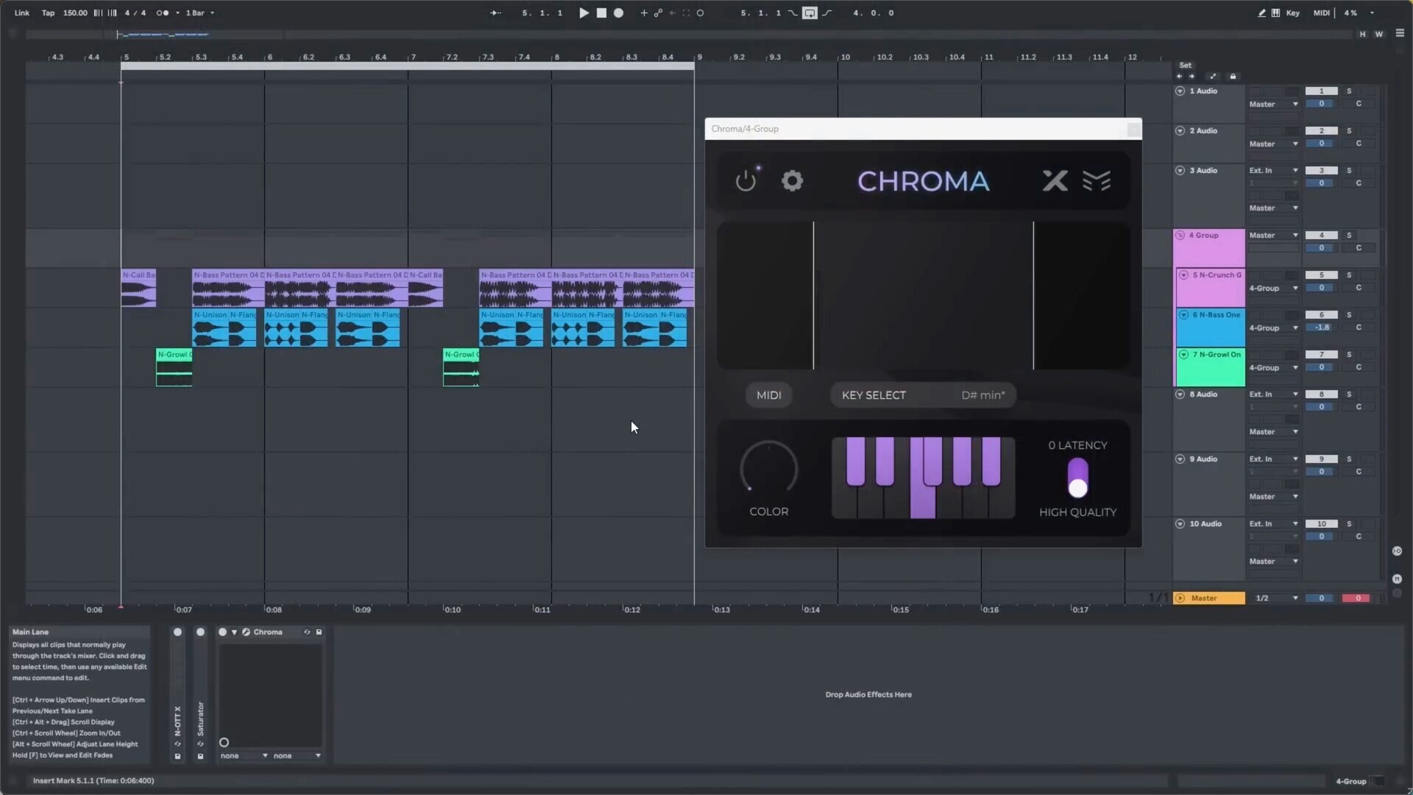Viewport: 1413px width, 795px height.
Task: Open the Master track 1/2 output dropdown
Action: tap(1276, 598)
